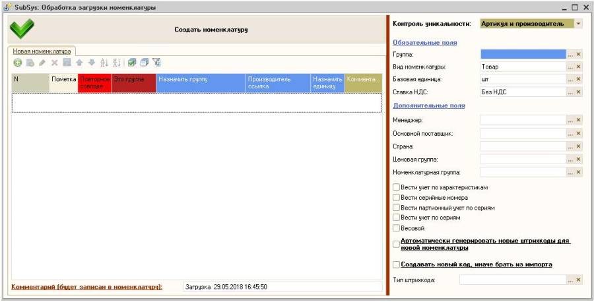Click the filter icon in table toolbar
This screenshot has width=594, height=302.
tap(156, 62)
